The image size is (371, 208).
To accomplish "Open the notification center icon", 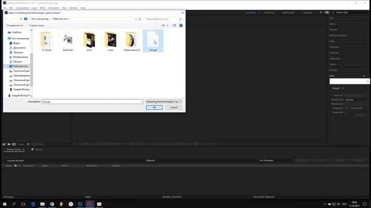I will pos(365,204).
